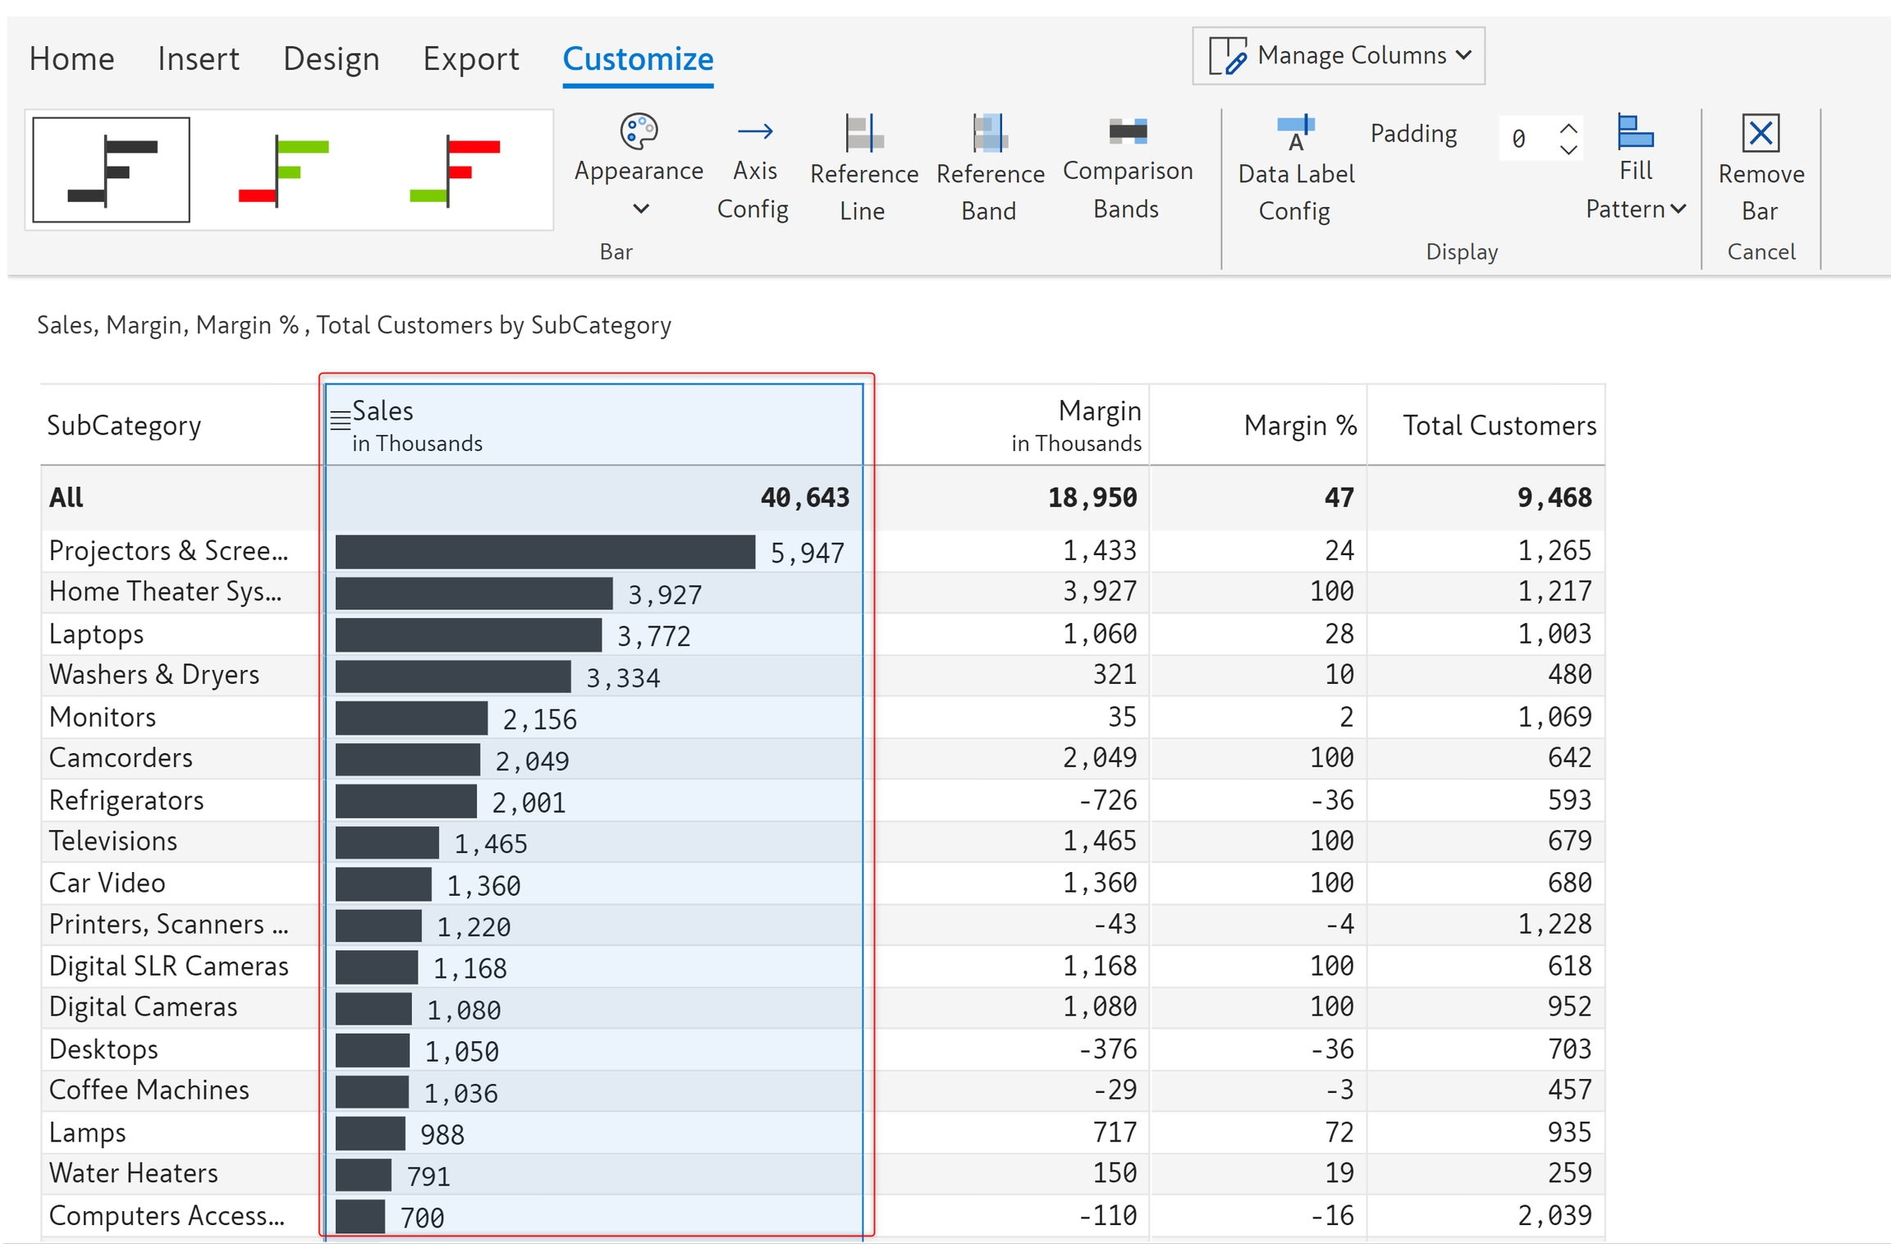The height and width of the screenshot is (1244, 1891).
Task: Switch to the Design tab
Action: [331, 59]
